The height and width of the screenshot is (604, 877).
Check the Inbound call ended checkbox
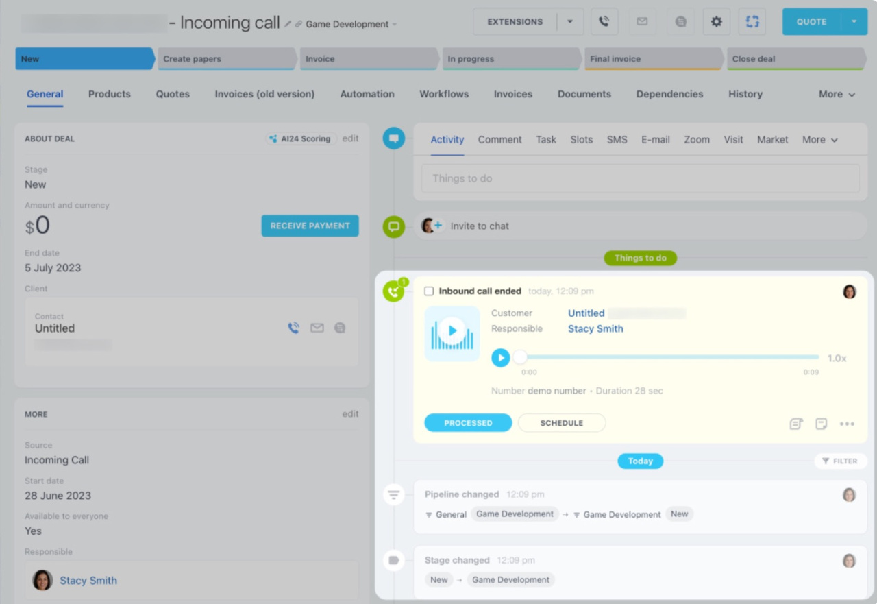tap(429, 291)
